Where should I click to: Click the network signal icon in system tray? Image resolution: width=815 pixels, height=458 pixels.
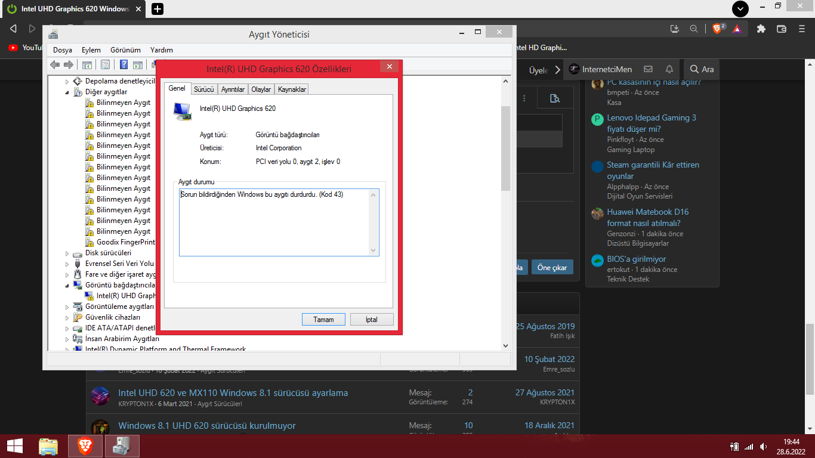[x=749, y=447]
